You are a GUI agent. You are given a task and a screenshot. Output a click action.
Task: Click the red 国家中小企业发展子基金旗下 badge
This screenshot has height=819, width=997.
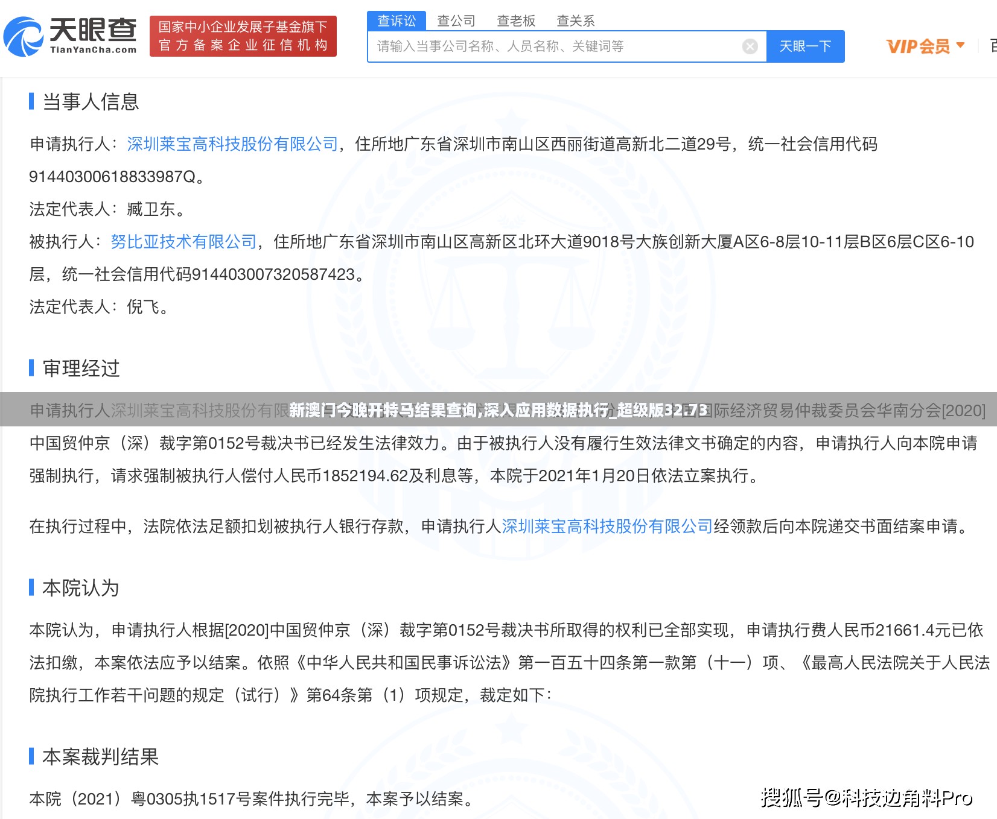point(243,36)
